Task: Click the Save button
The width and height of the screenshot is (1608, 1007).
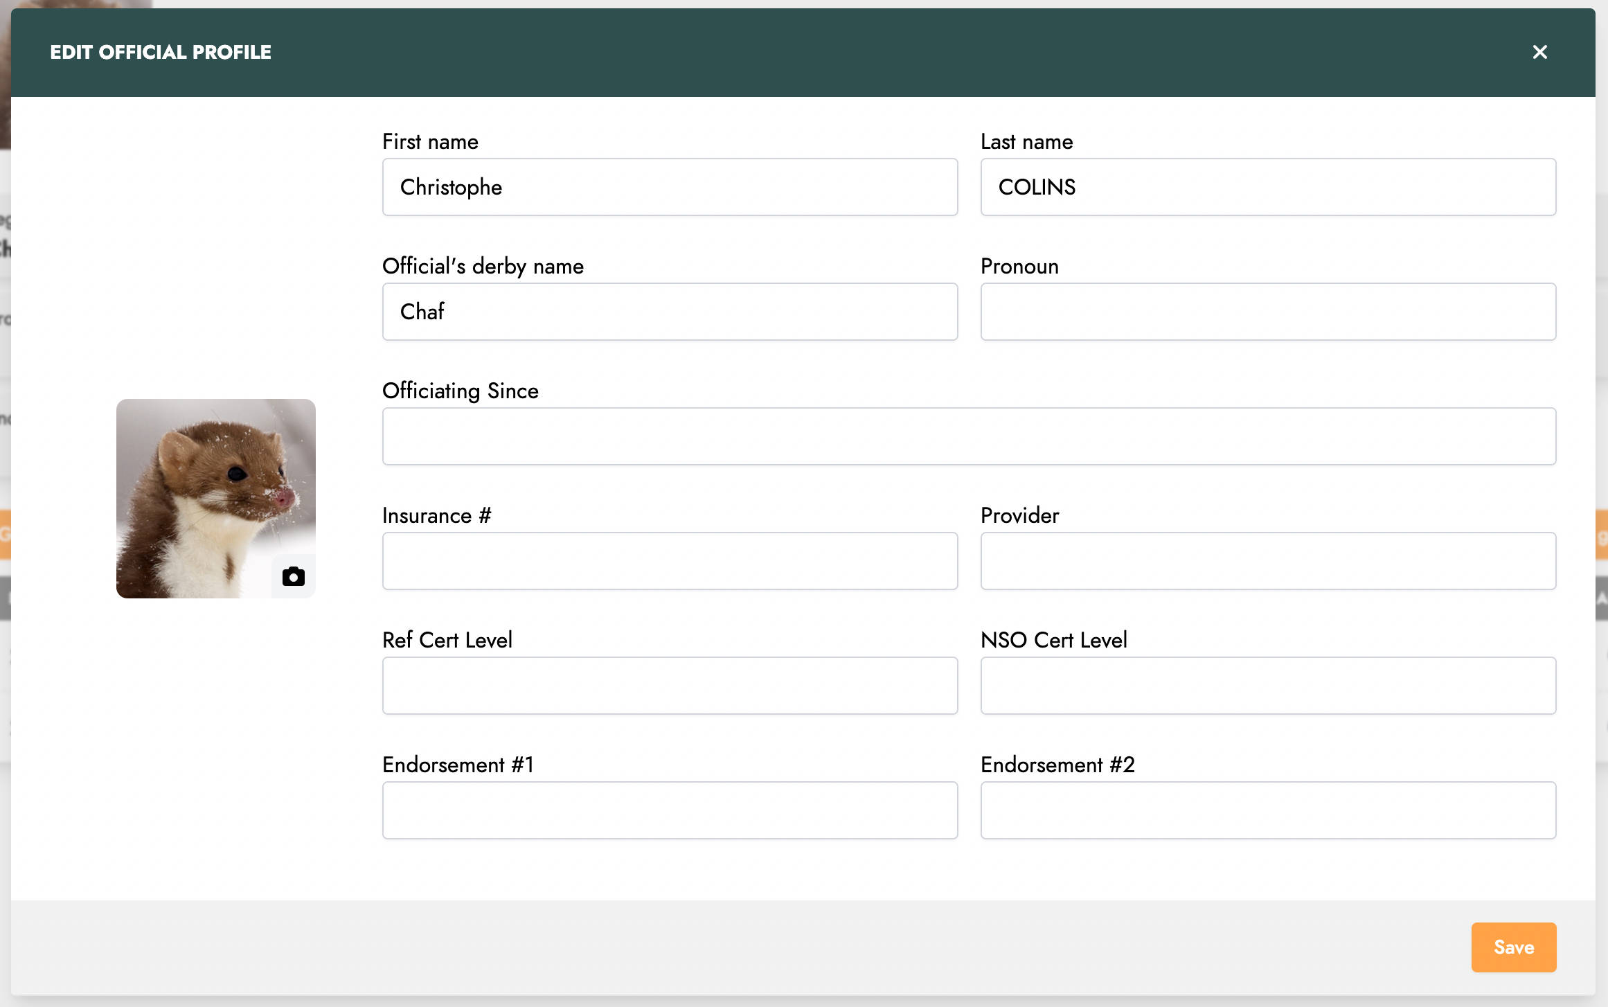Action: (x=1514, y=947)
